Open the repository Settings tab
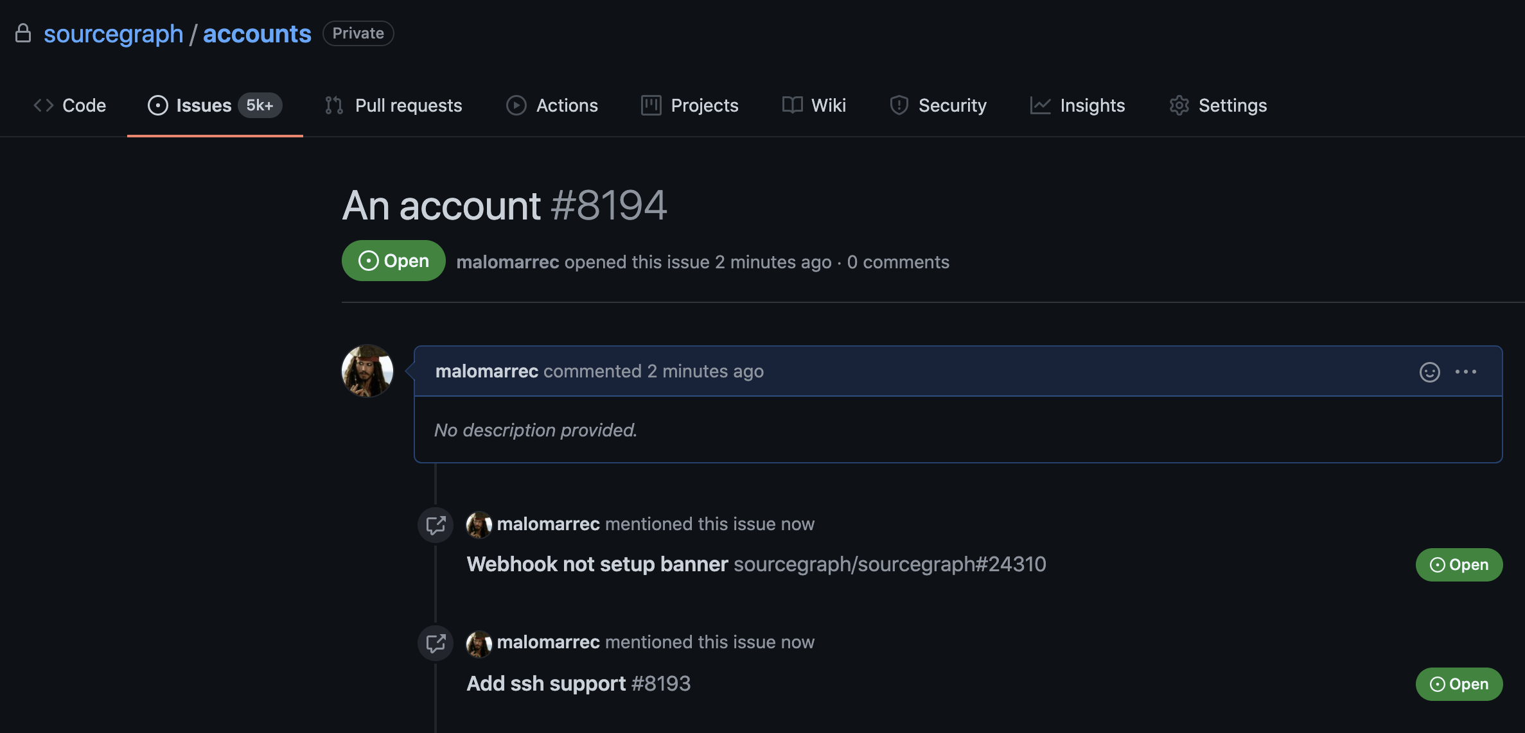1525x733 pixels. 1218,105
